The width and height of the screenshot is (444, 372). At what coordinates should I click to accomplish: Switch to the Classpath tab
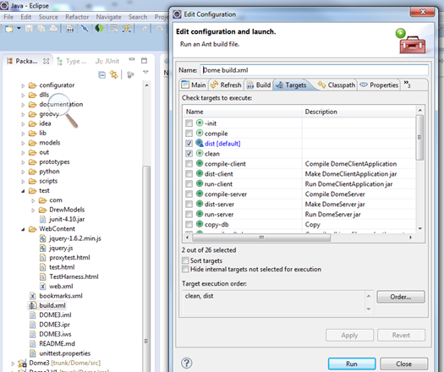(x=337, y=85)
